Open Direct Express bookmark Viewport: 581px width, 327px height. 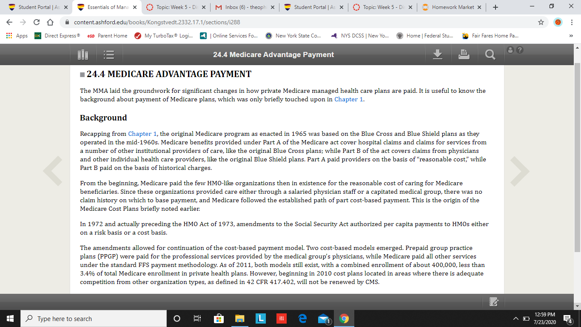[x=57, y=36]
